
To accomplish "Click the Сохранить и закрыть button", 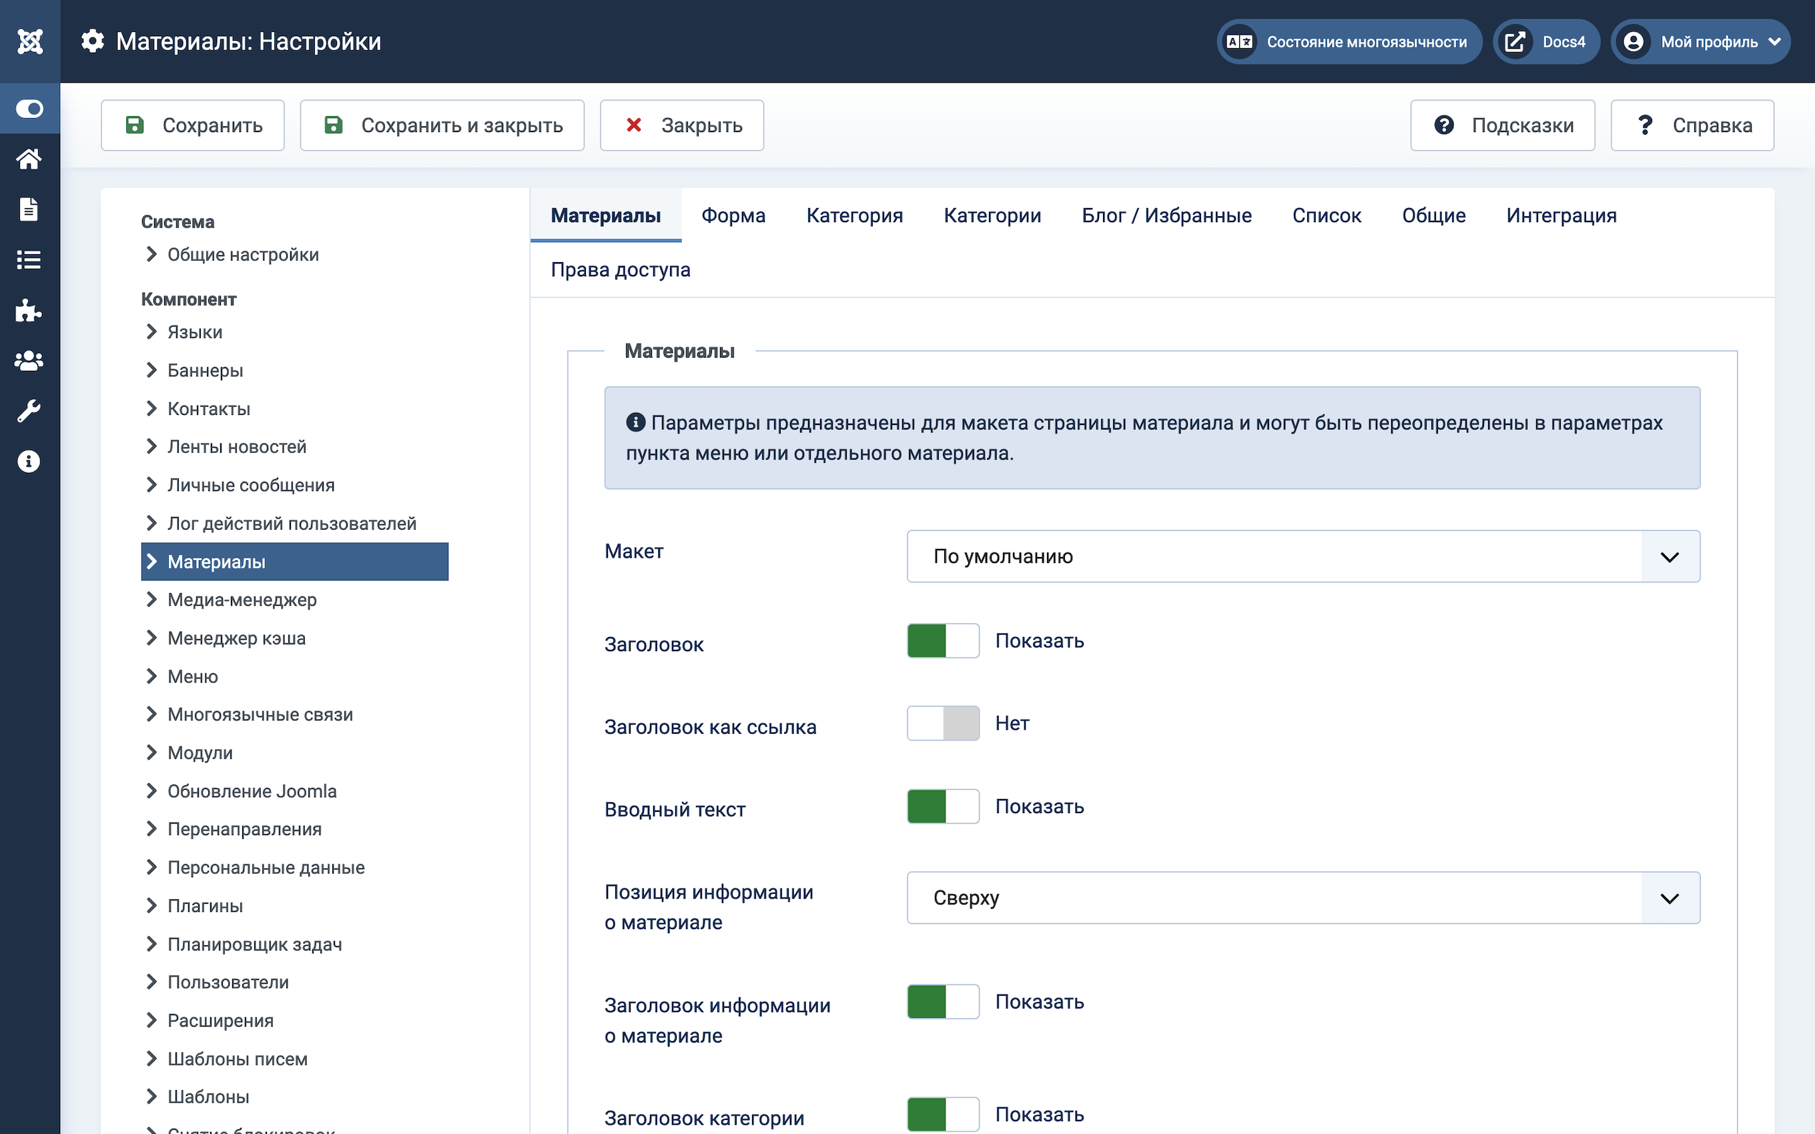I will click(442, 125).
